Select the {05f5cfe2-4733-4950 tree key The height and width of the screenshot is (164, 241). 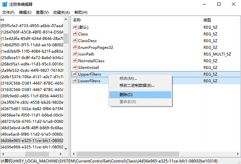tap(32, 26)
